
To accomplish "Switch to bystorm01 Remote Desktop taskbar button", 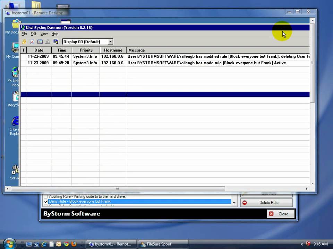I will (112, 244).
